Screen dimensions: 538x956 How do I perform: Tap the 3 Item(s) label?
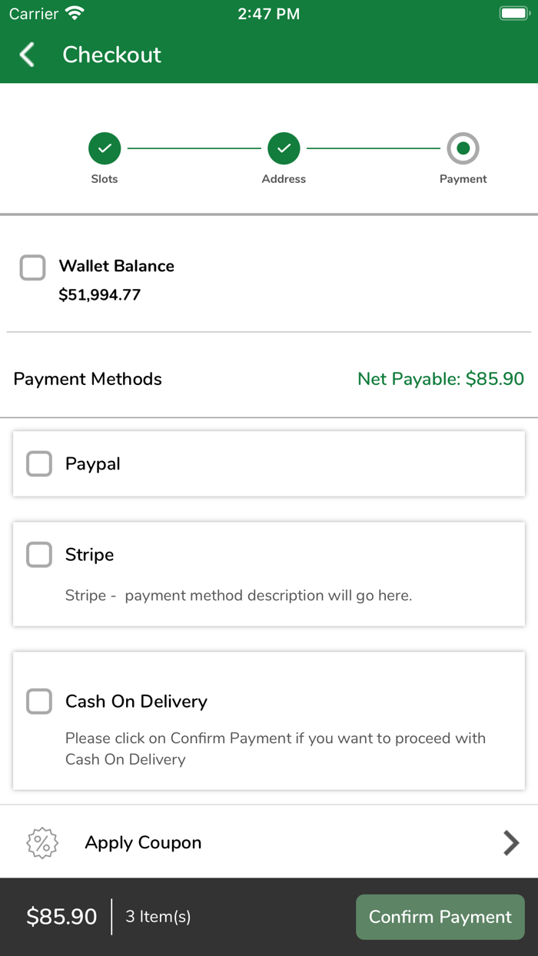point(158,917)
